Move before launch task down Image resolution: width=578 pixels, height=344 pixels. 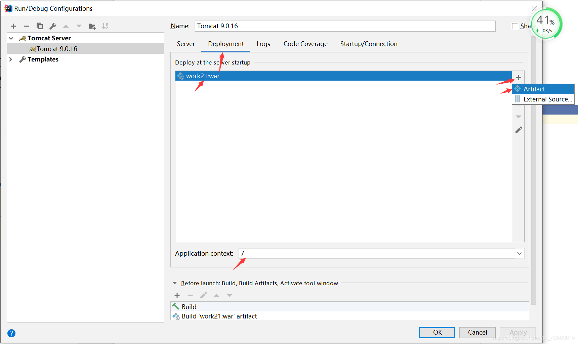click(x=230, y=295)
